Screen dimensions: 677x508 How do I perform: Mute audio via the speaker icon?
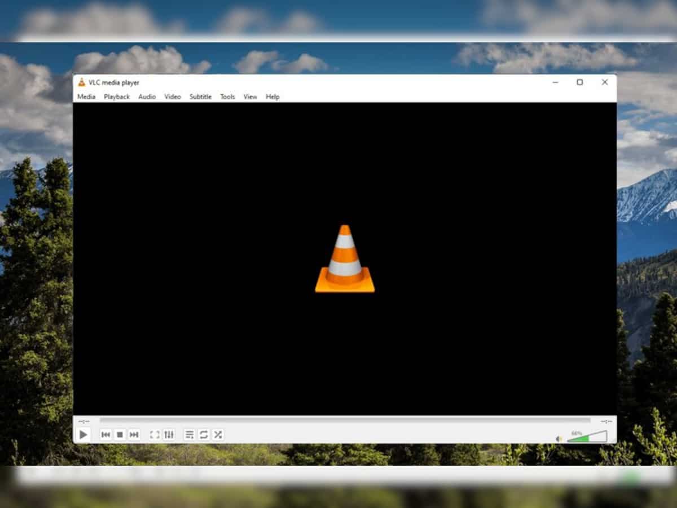(x=557, y=438)
